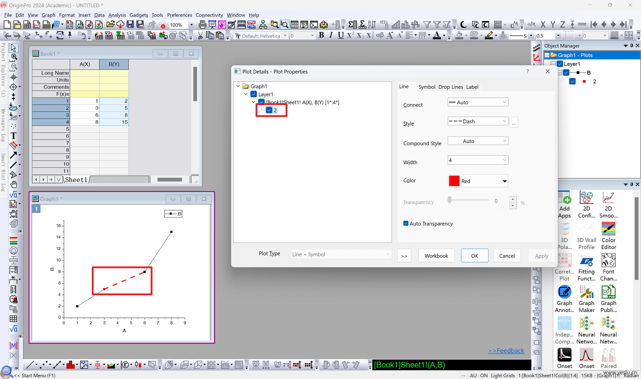Screen dimensions: 641x379
Task: Open the Feedback link
Action: 506,350
